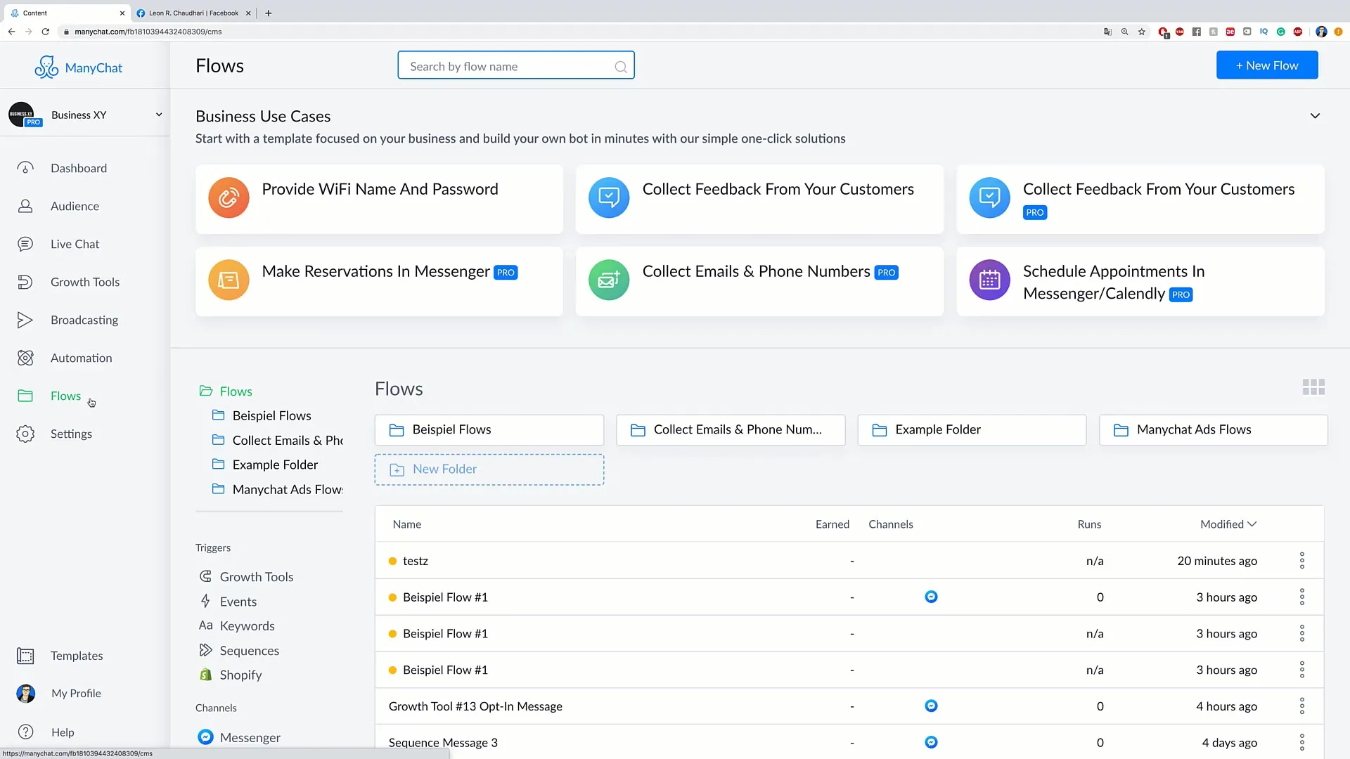The image size is (1350, 759).
Task: Expand the Flows folder in sidebar
Action: pyautogui.click(x=236, y=390)
